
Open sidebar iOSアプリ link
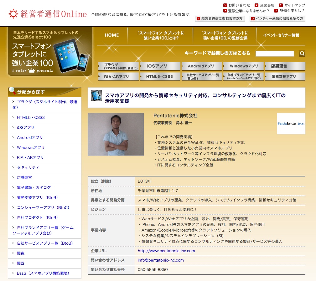tap(25, 127)
